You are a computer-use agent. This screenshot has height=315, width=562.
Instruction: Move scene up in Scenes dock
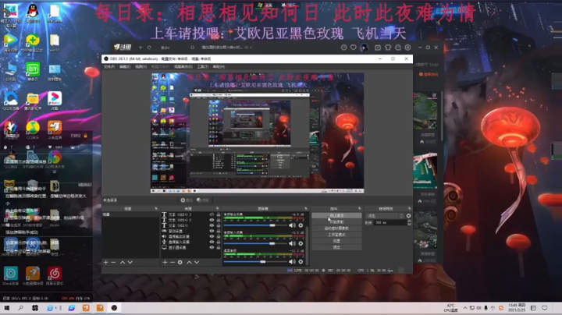pos(123,263)
